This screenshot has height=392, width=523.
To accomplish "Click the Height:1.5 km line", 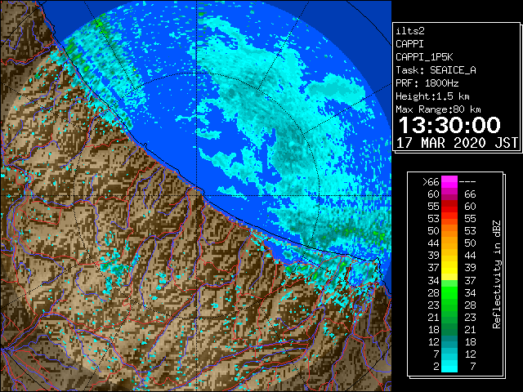I will pos(432,96).
